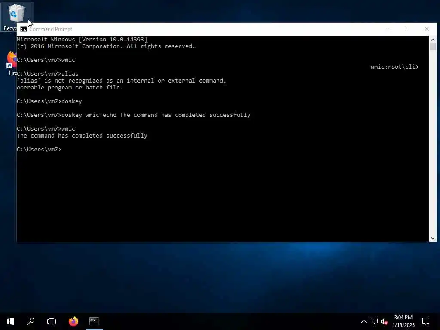Open the Recycle Bin desktop icon
440x330 pixels.
click(16, 17)
